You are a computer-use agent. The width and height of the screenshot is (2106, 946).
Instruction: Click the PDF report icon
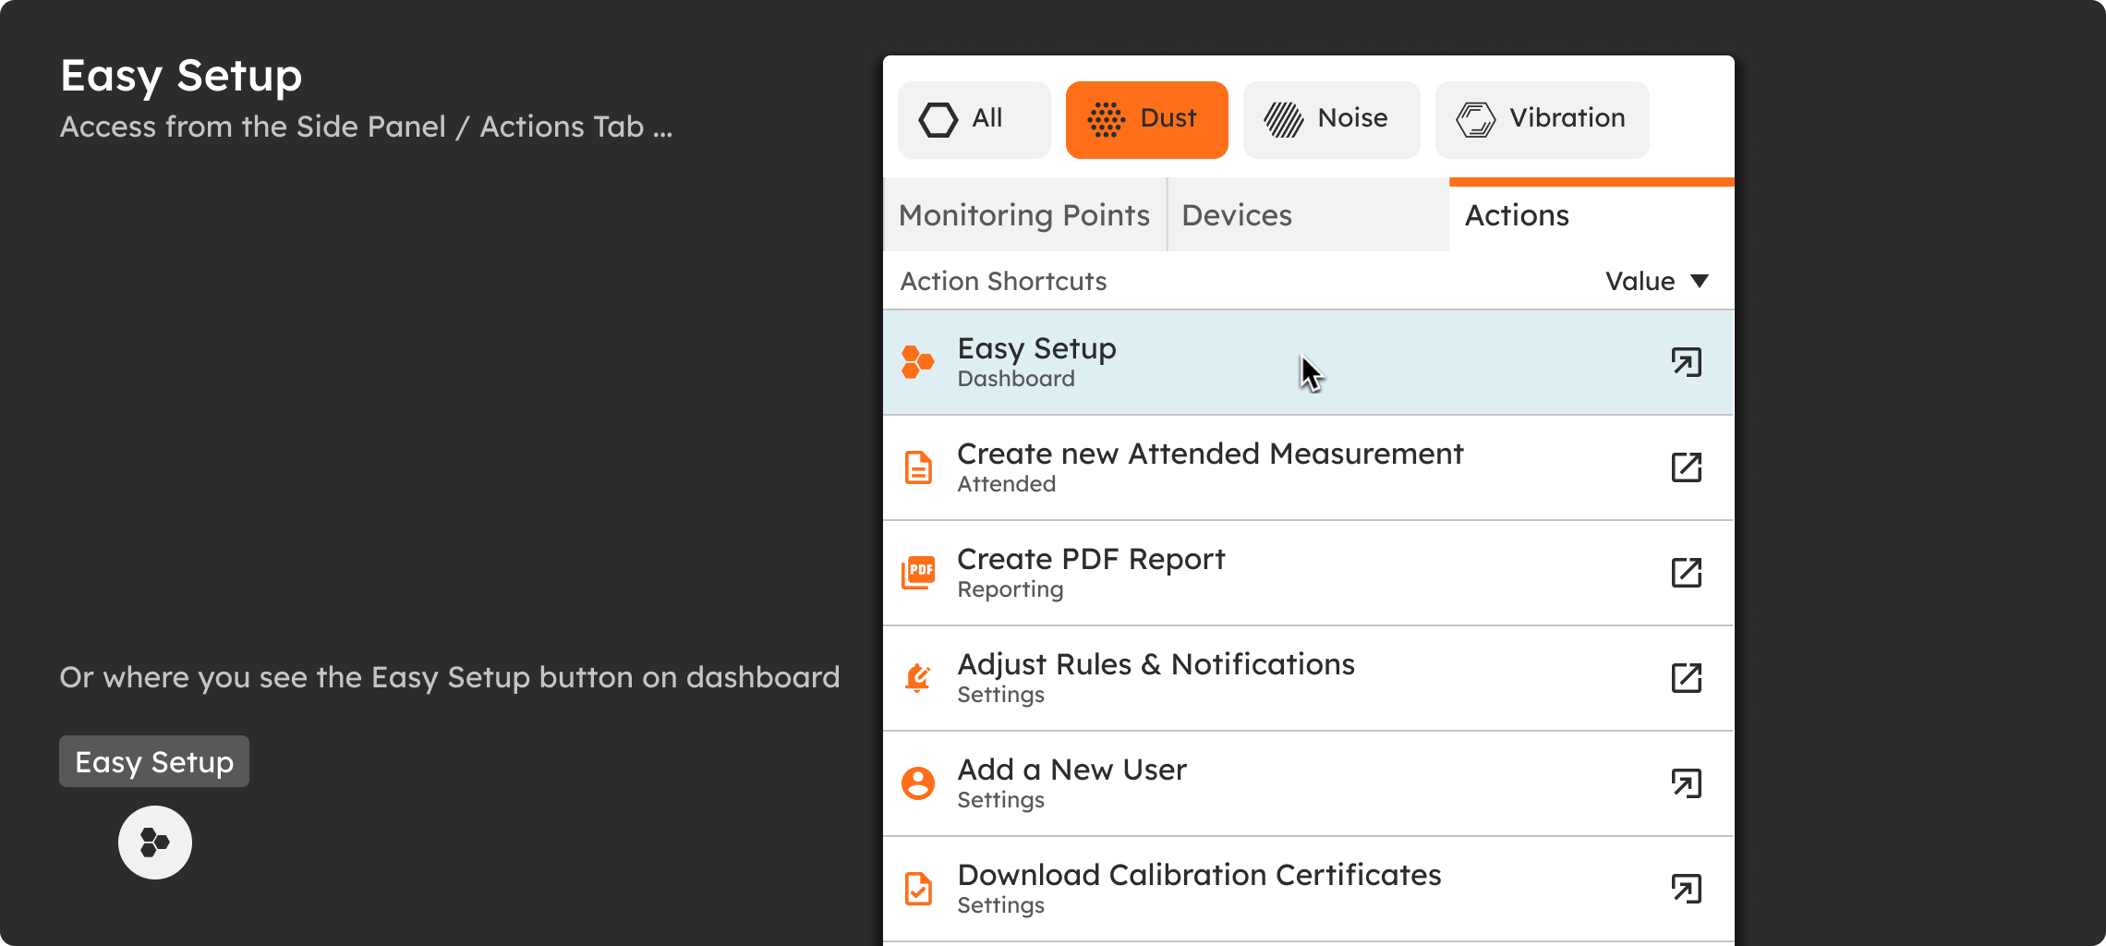coord(917,573)
